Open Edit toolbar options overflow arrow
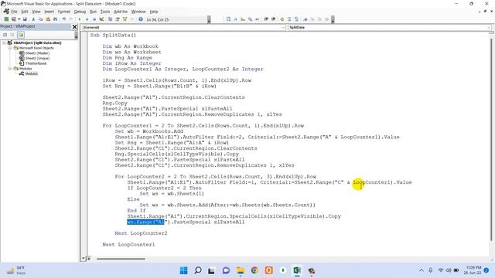495x278 pixels. coord(333,19)
